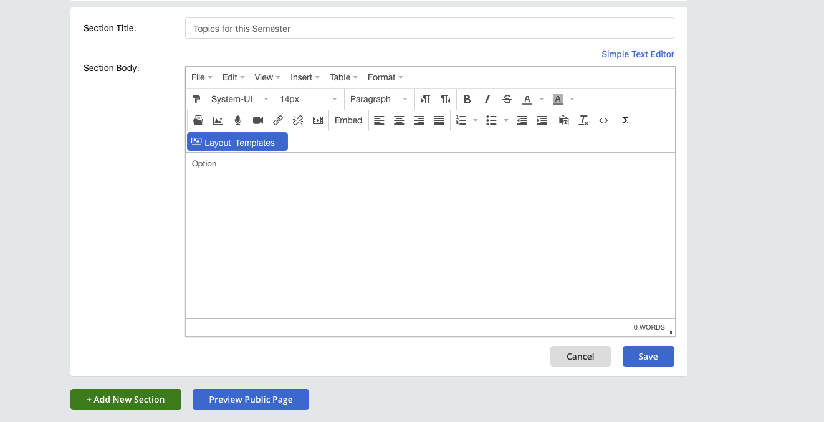
Task: Click inside the Section Body text area
Action: 430,235
